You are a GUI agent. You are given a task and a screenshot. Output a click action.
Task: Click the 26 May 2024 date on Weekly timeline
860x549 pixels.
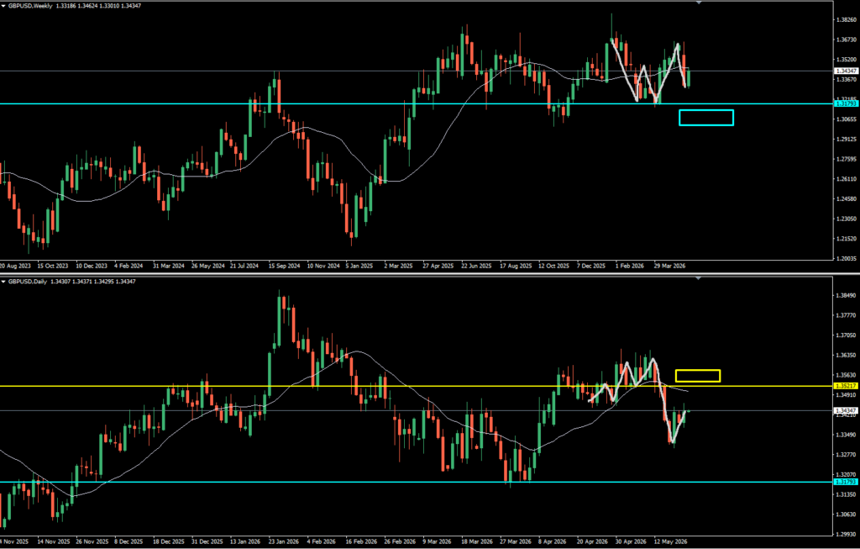click(208, 266)
